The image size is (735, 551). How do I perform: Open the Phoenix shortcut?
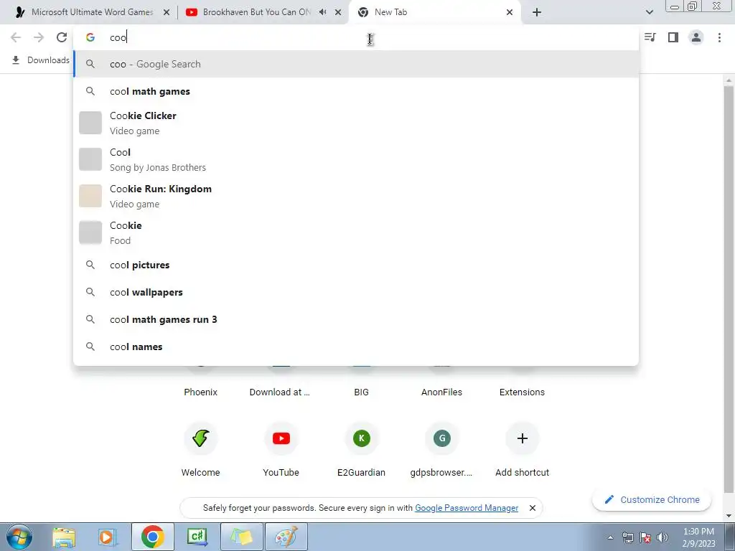201,392
